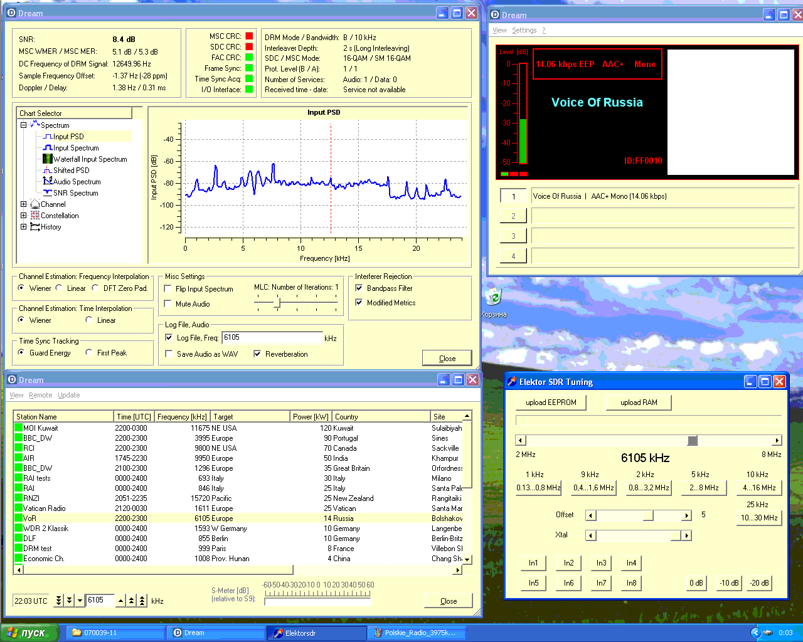Select First Peak time sync tracking

coord(89,352)
